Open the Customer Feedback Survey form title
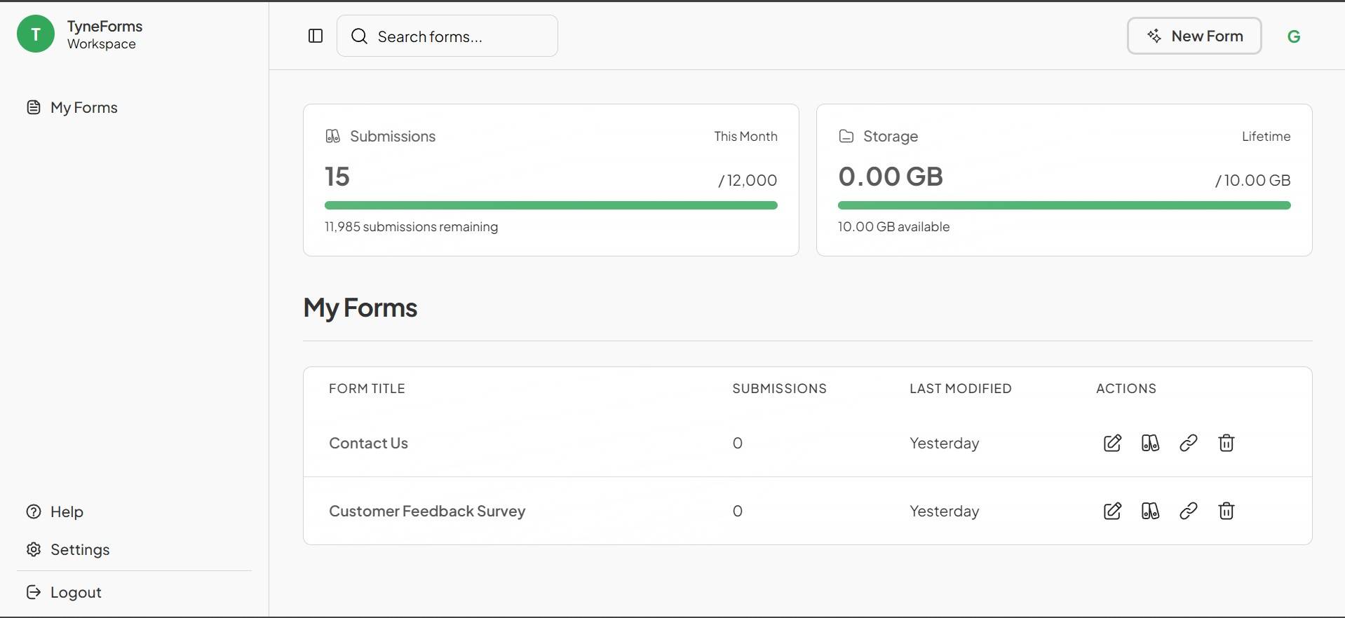Screen dimensions: 1345x618 (426, 511)
